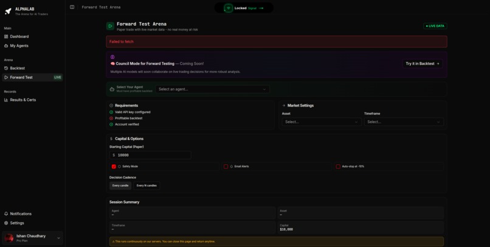Click the Safety Mode shield icon
490x247 pixels.
pos(119,167)
